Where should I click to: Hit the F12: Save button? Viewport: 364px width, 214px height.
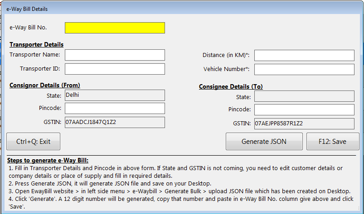pos(333,141)
